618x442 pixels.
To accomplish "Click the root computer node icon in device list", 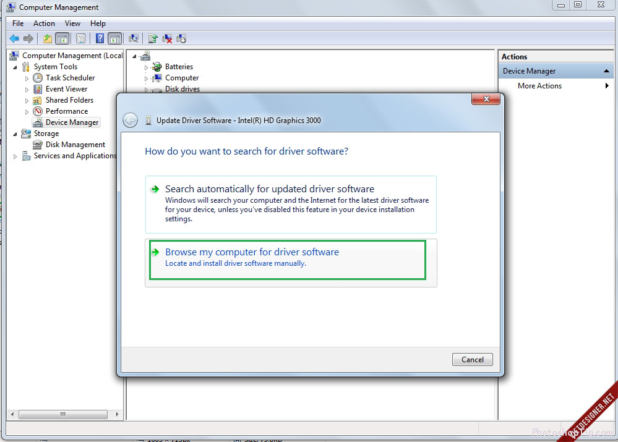I will pyautogui.click(x=145, y=56).
